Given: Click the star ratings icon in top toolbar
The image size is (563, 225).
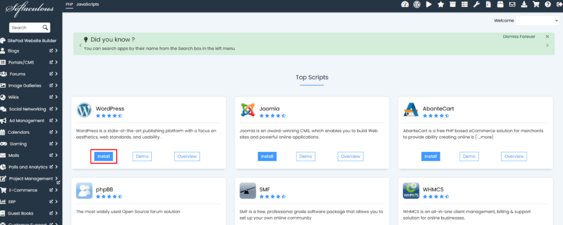Looking at the screenshot, I should coord(440,4).
